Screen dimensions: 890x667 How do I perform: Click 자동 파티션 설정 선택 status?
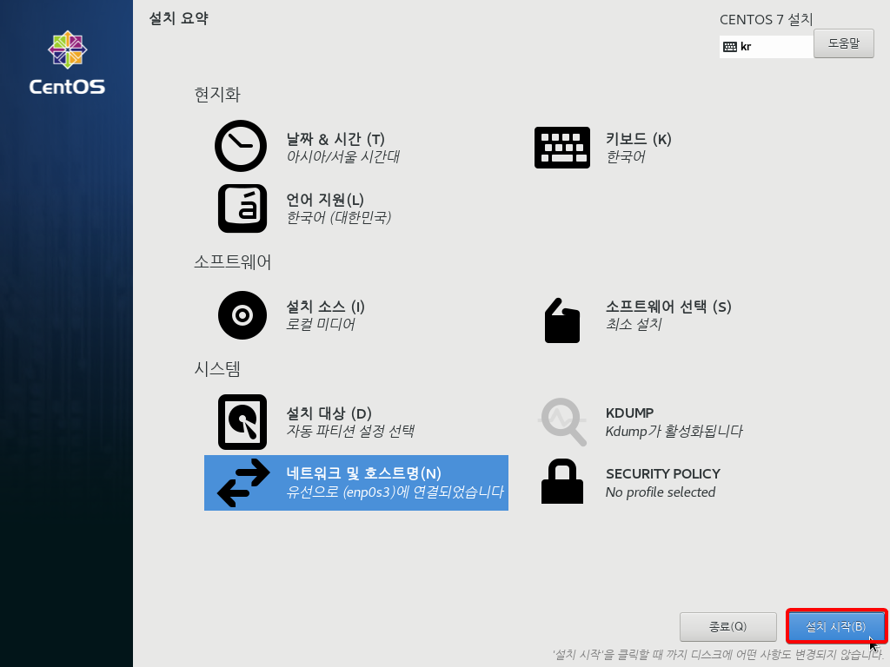(x=350, y=431)
